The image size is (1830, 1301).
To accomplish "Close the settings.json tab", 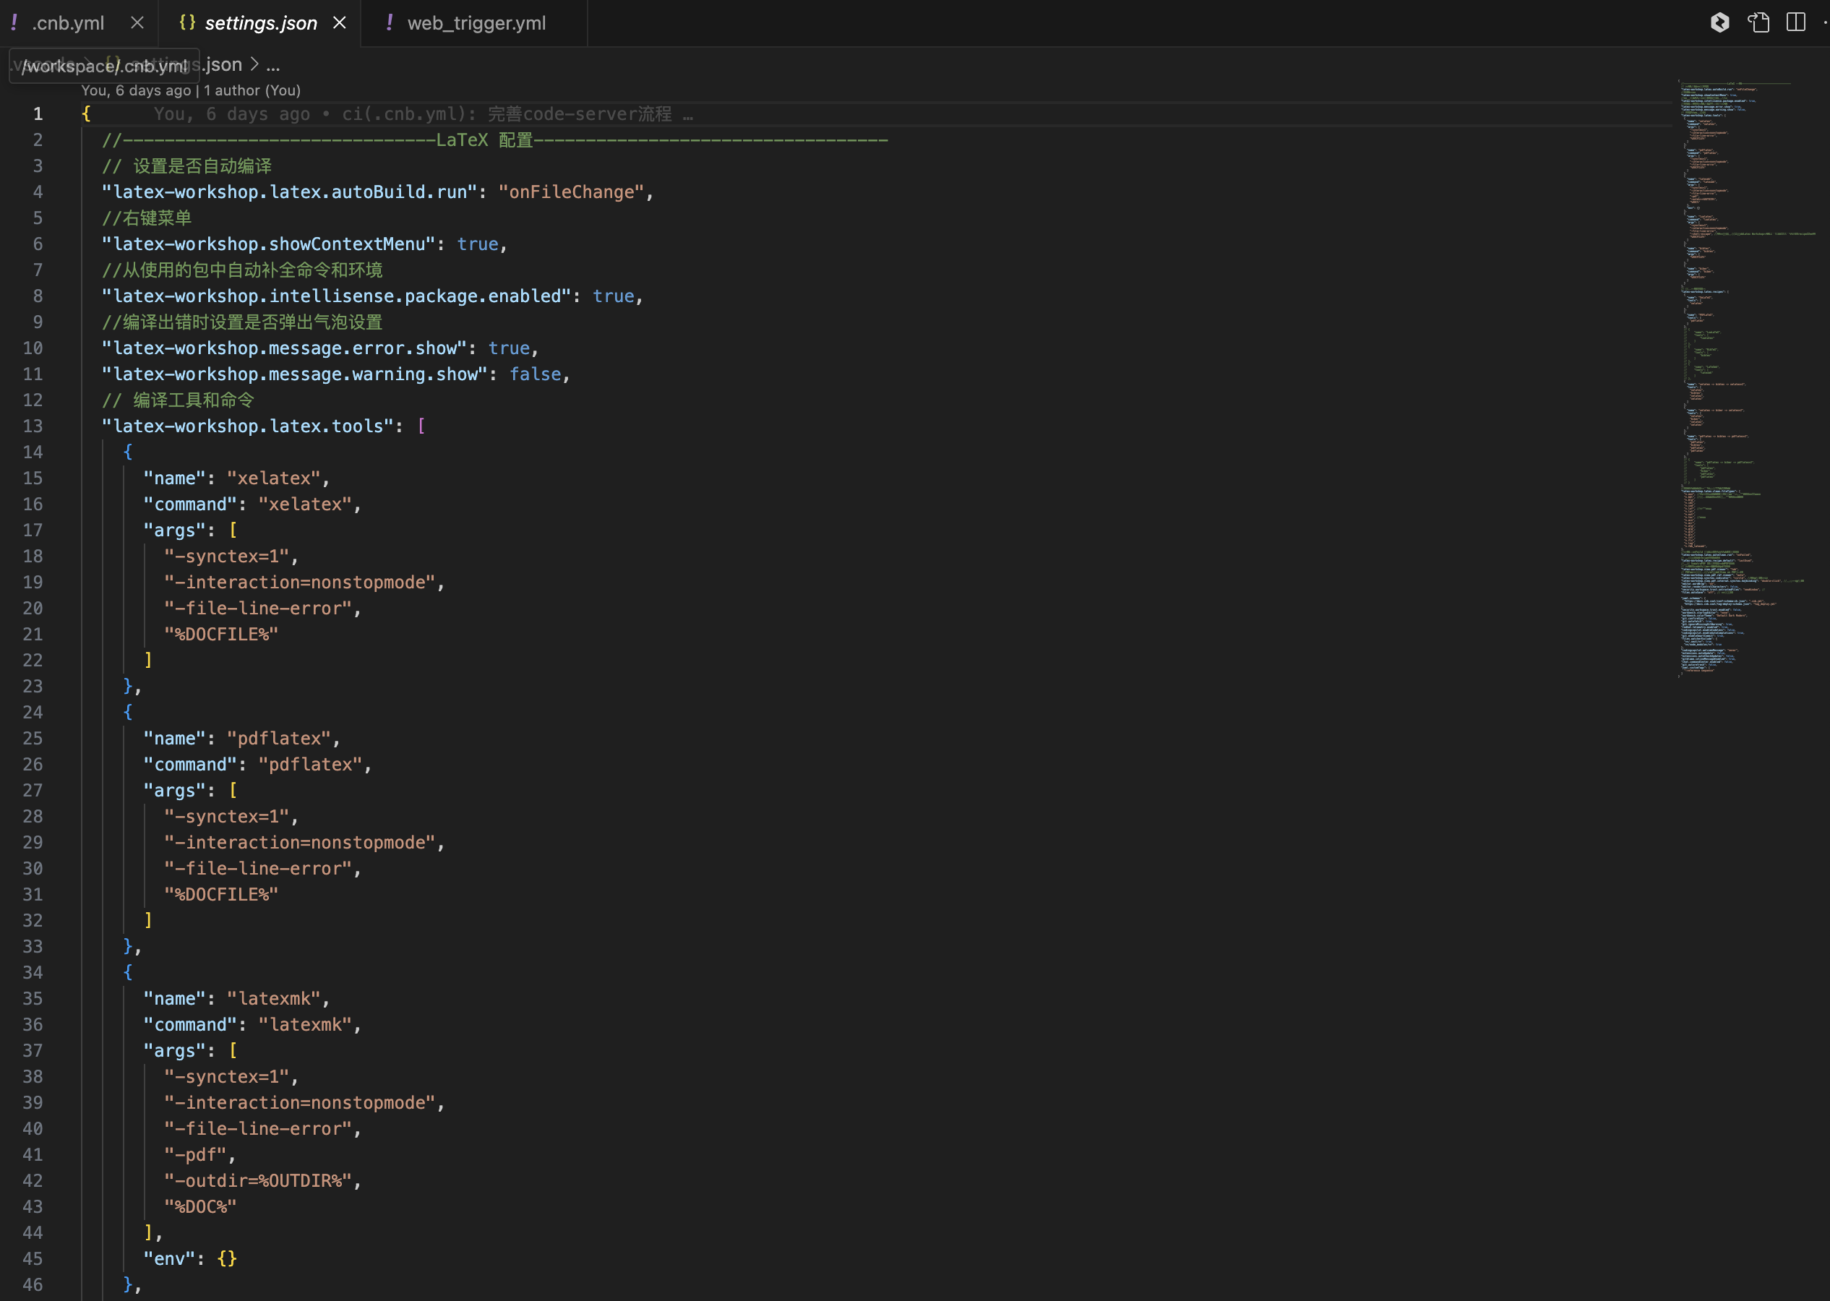I will click(x=340, y=22).
